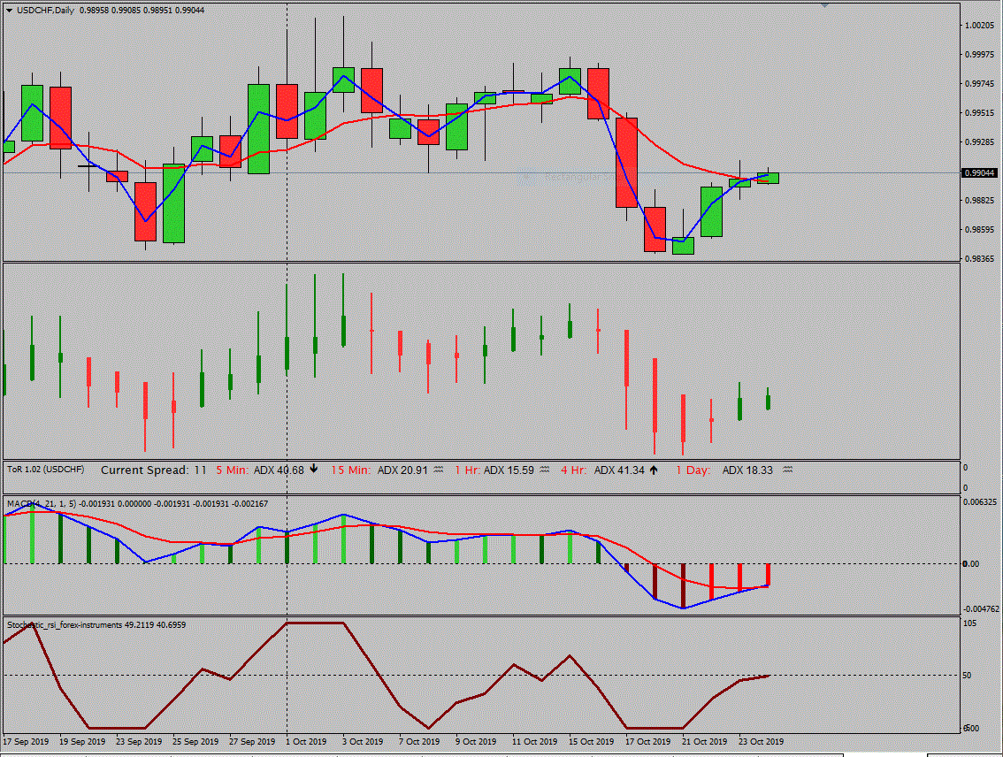This screenshot has width=1003, height=757.
Task: Click the red 1 Day: timeframe label
Action: 693,470
